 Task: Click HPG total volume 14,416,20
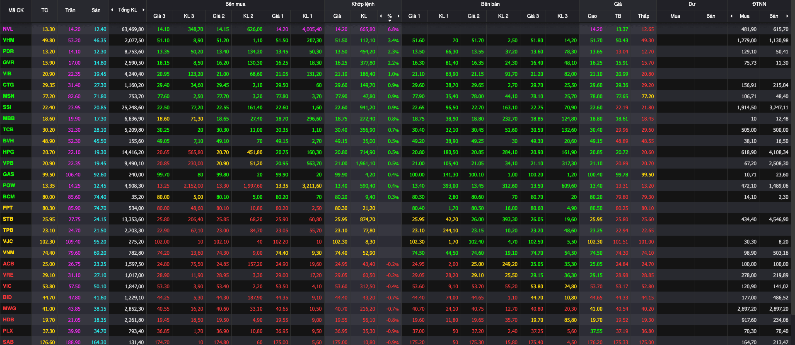(133, 152)
